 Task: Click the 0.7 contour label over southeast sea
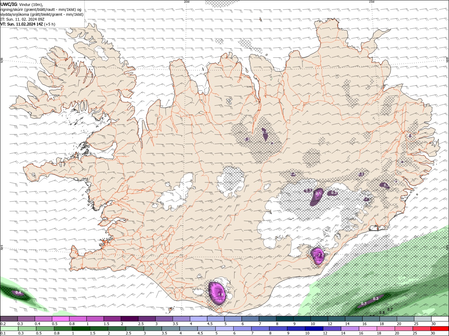[x=390, y=309]
